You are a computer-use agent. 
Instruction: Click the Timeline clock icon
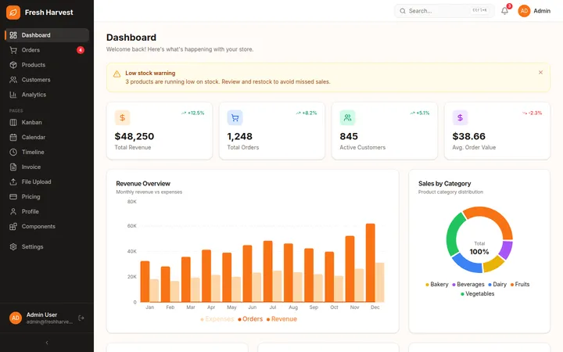tap(13, 153)
